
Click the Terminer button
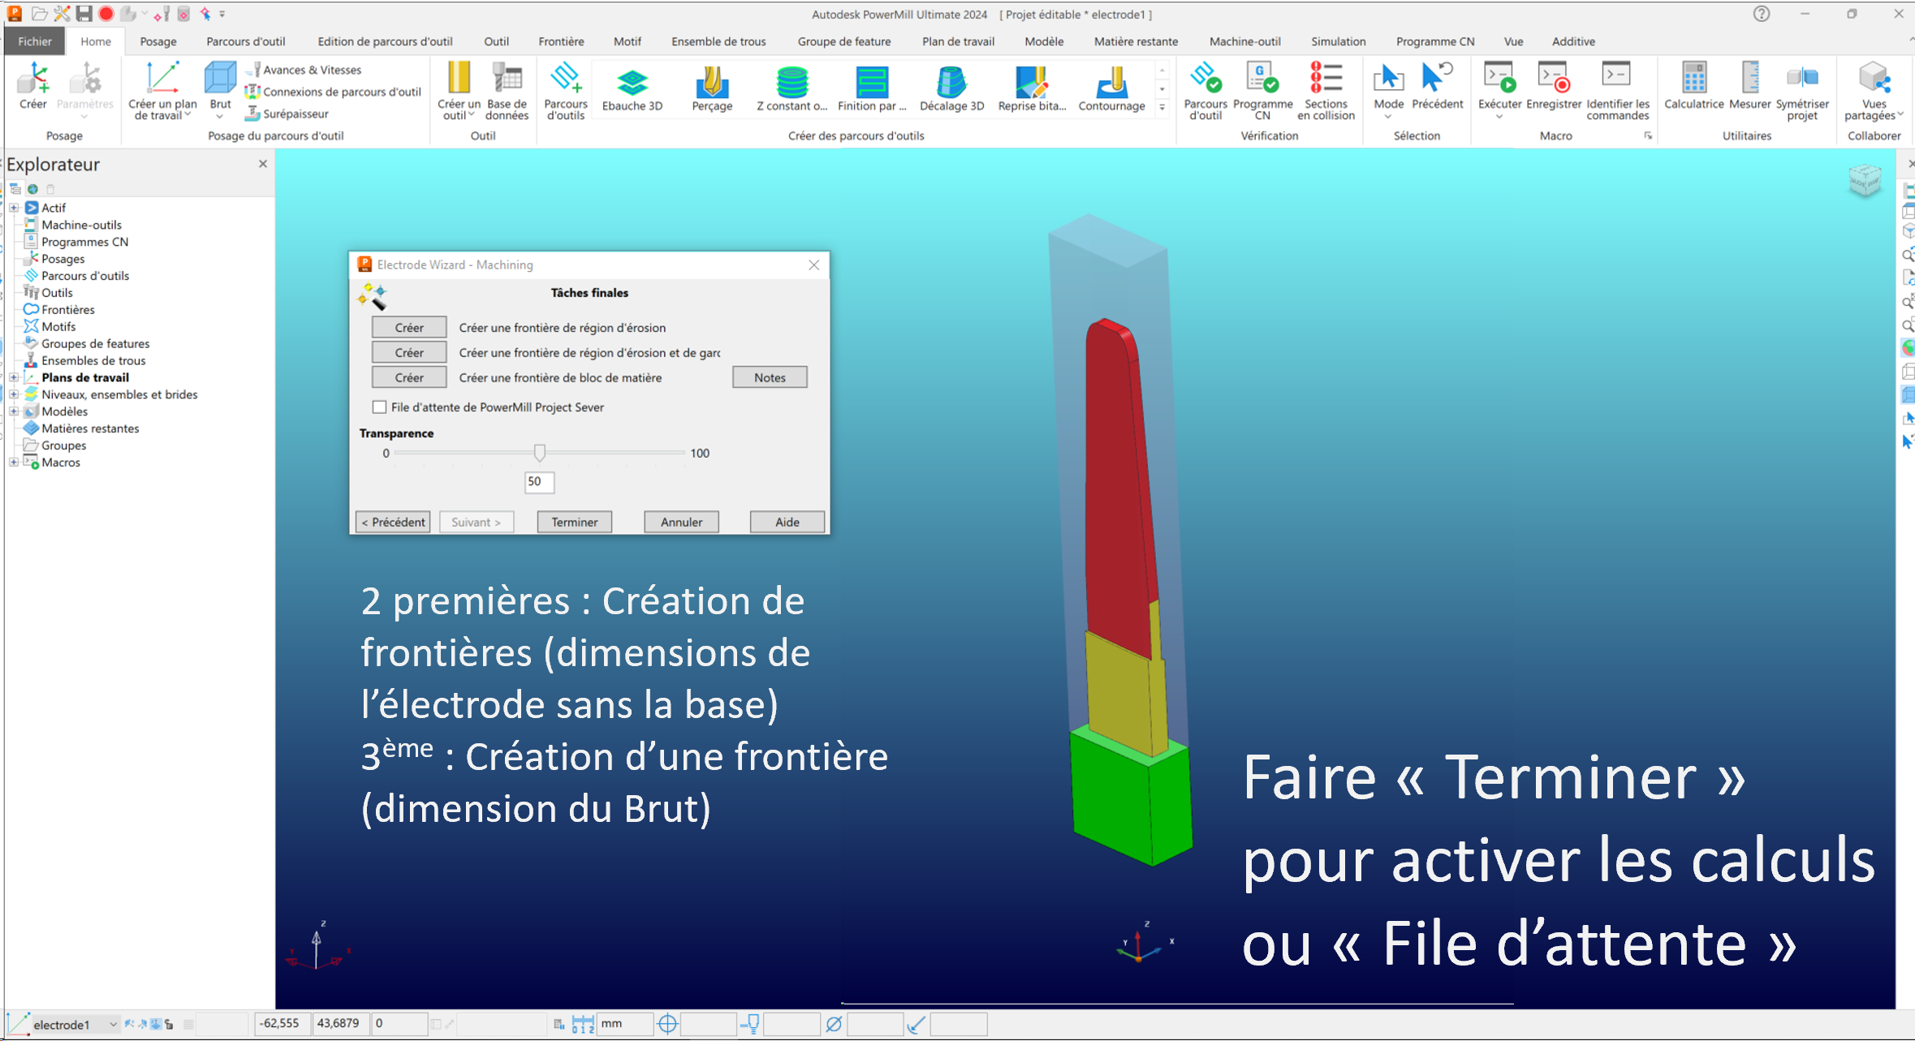coord(575,522)
